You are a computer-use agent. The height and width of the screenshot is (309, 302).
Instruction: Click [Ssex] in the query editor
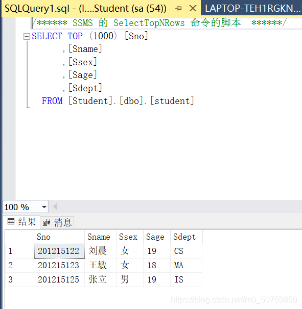coord(83,62)
